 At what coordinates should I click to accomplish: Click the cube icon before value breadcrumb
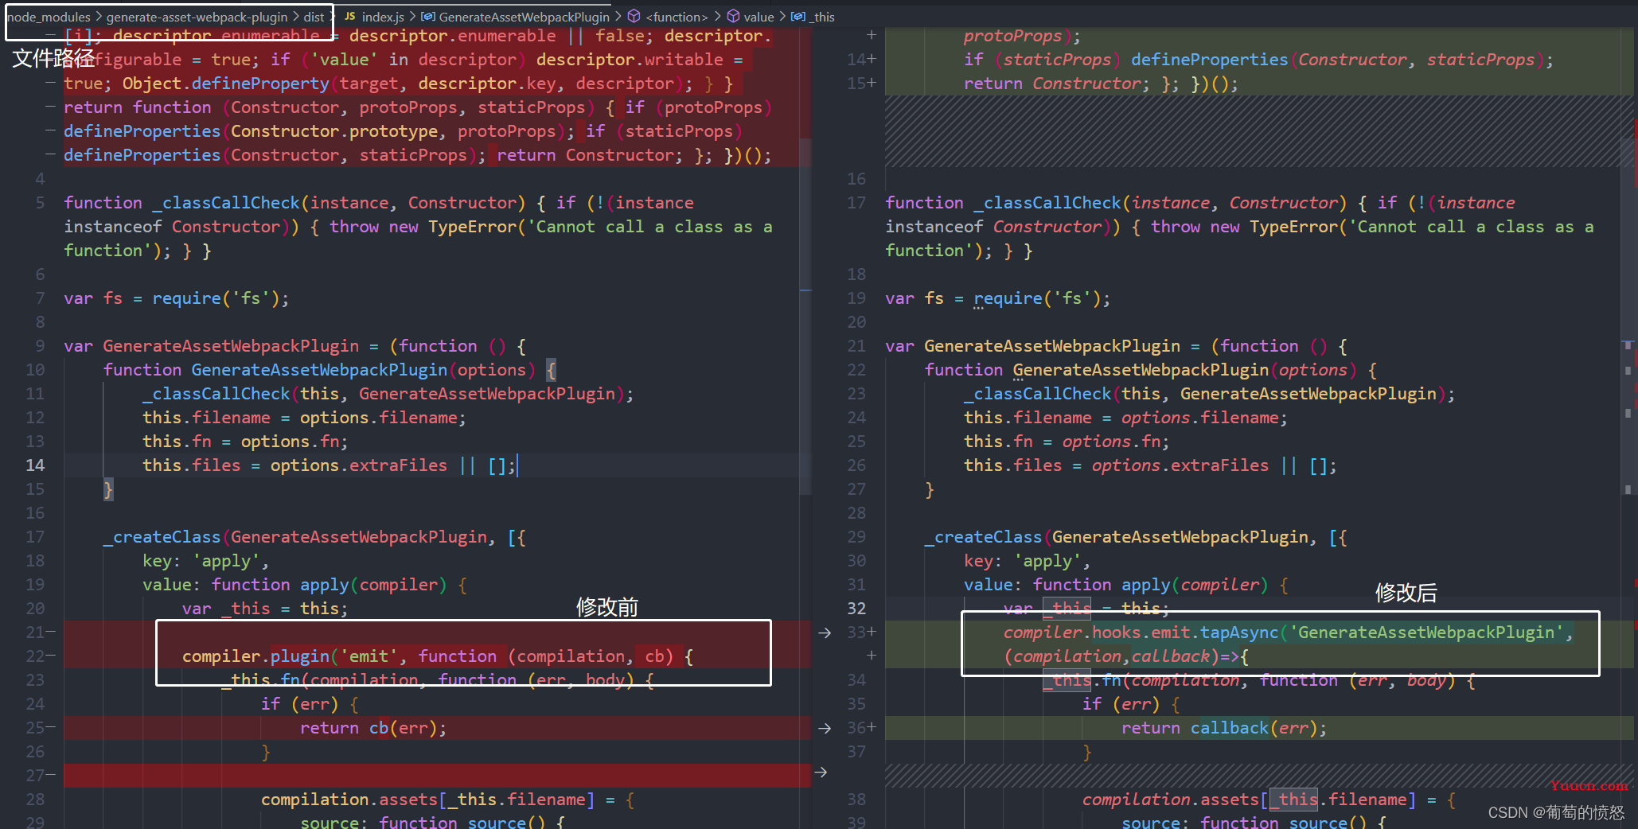click(x=733, y=17)
